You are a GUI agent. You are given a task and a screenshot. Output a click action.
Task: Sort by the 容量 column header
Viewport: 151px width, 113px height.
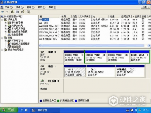(115, 16)
